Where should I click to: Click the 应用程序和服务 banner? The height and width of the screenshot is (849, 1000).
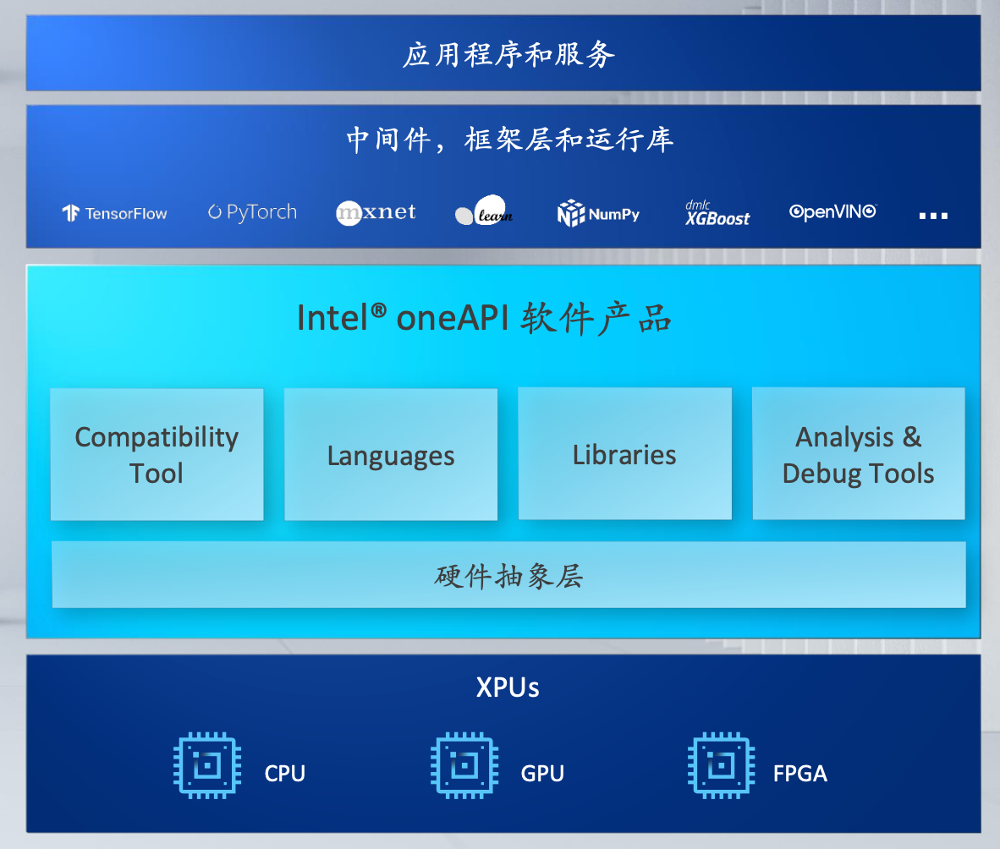click(x=504, y=53)
